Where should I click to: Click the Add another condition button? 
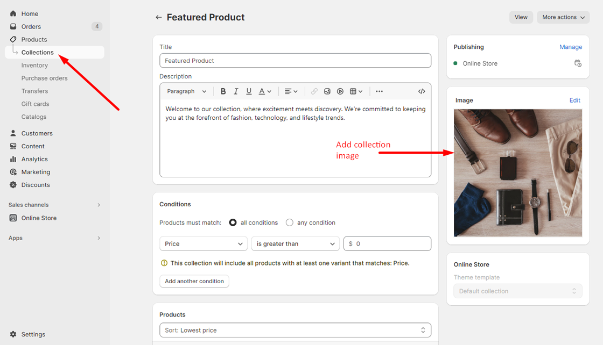tap(194, 281)
